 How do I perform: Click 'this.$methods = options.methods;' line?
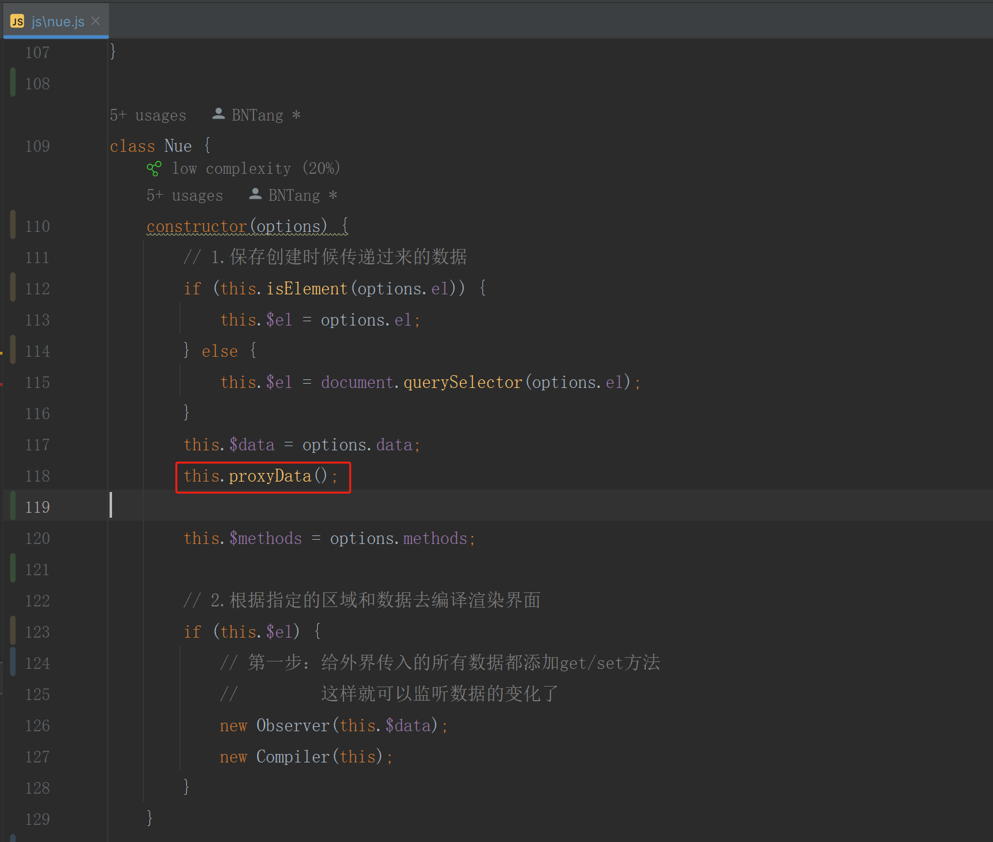(329, 538)
